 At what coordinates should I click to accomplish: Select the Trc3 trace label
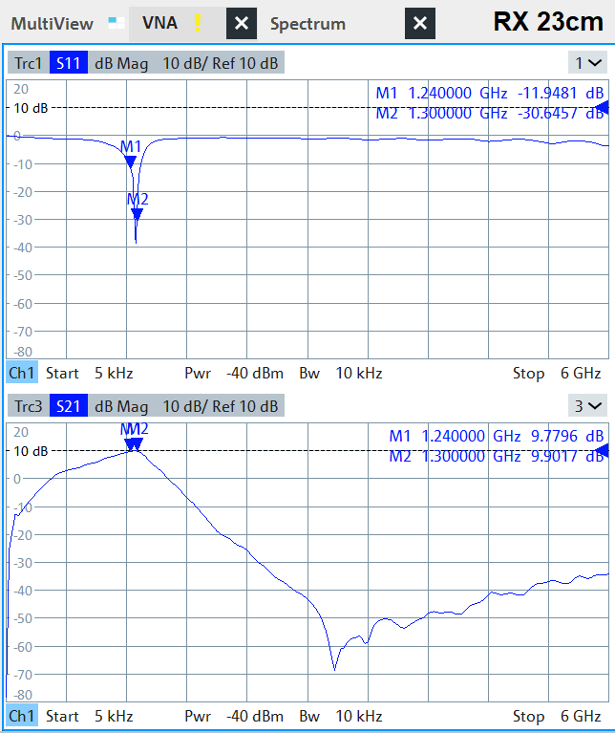pyautogui.click(x=27, y=406)
